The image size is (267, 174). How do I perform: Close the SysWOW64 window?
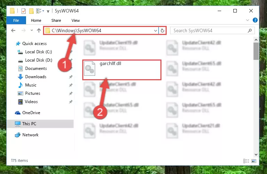point(251,11)
